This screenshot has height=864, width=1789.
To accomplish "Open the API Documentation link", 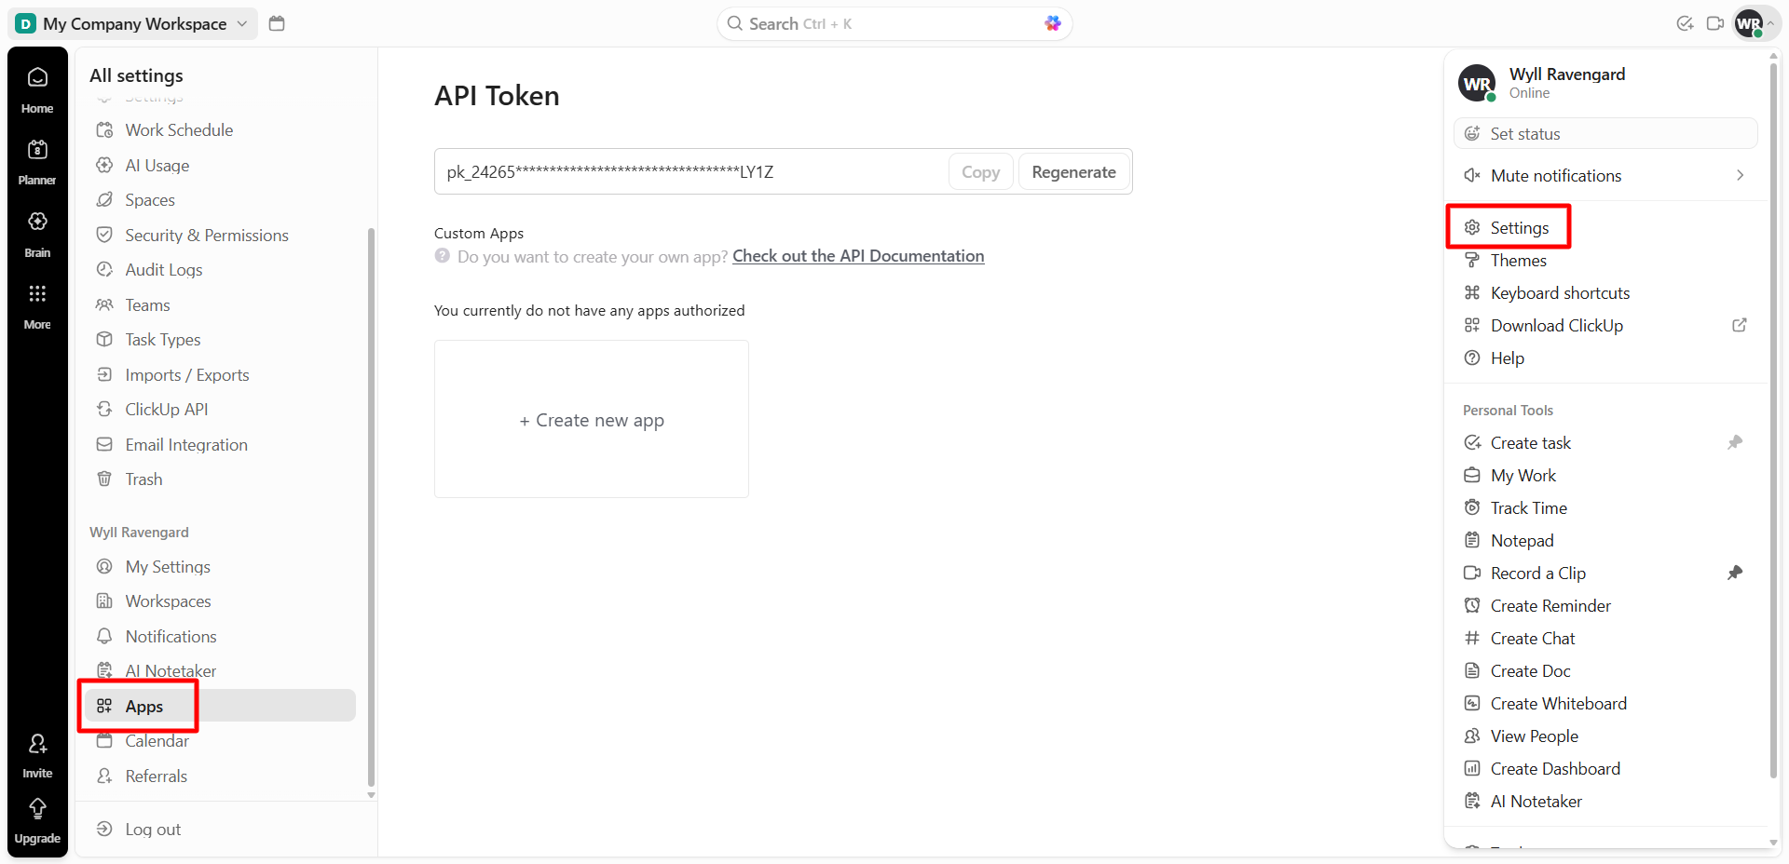I will tap(858, 256).
